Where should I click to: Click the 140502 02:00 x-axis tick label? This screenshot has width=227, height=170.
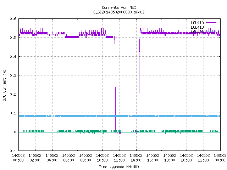[x=35, y=158]
